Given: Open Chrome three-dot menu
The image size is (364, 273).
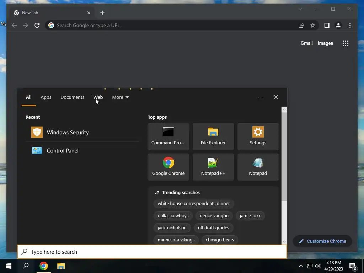Looking at the screenshot, I should pos(350,25).
